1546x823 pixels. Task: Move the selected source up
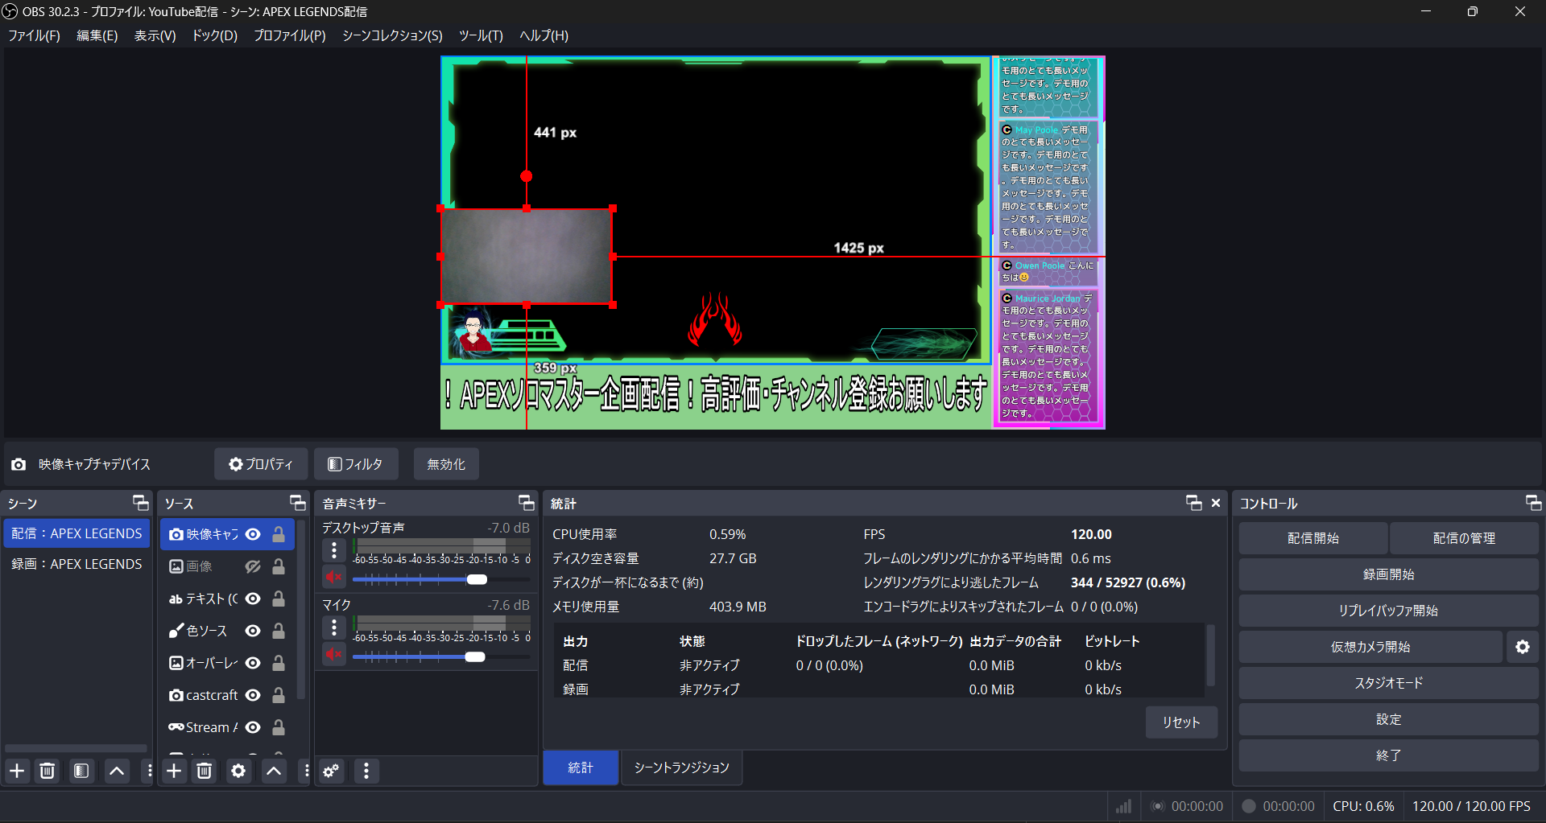click(x=274, y=771)
